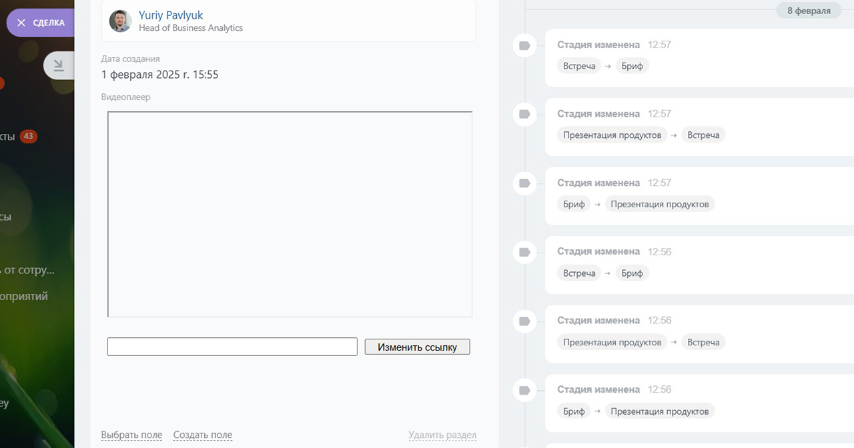
Task: Click stage icon for Встреча → Бриф at 12:56
Action: [x=524, y=252]
